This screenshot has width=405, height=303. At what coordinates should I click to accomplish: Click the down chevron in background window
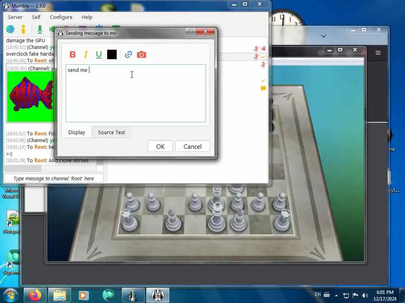pos(324,36)
